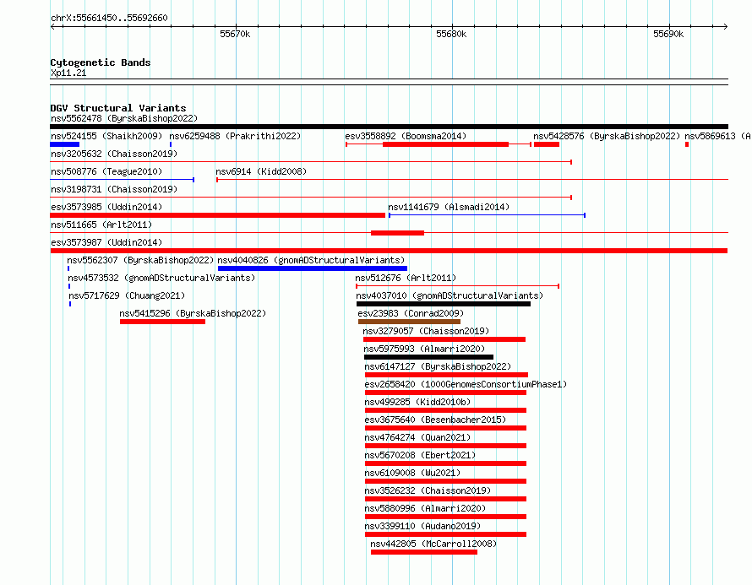Select the thick red esv3558892 segment
Viewport: 752px width, 585px height.
pos(445,144)
